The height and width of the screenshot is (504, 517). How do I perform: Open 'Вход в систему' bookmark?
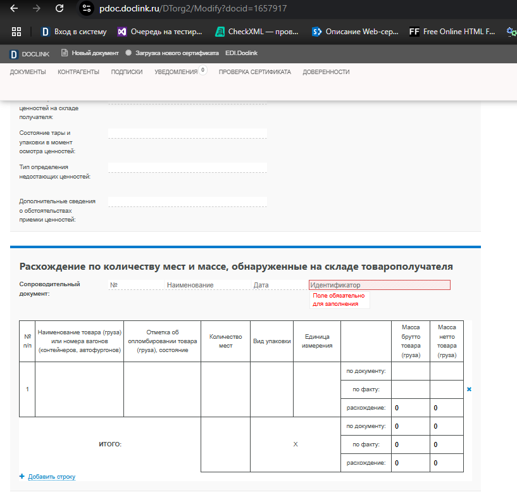[74, 32]
